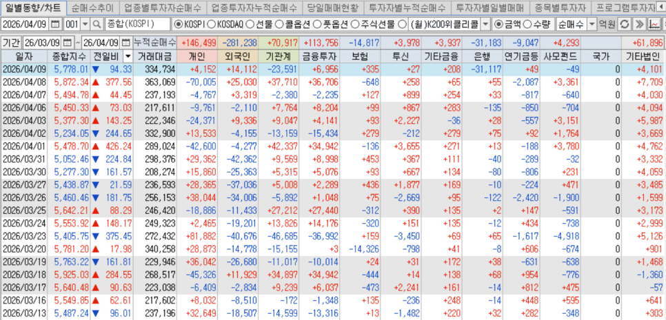Switch to the 일별동향/차트 tab
This screenshot has width=666, height=320.
click(34, 7)
